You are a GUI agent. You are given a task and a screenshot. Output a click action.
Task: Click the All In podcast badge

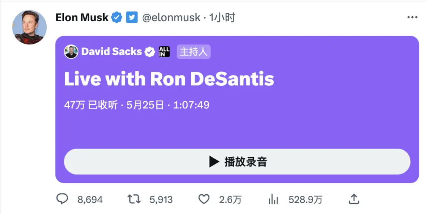pos(164,52)
